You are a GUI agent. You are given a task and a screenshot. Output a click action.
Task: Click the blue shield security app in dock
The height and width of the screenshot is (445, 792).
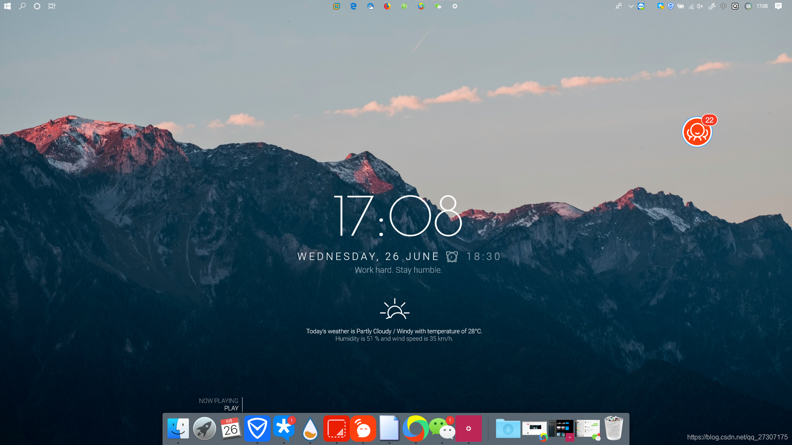257,429
